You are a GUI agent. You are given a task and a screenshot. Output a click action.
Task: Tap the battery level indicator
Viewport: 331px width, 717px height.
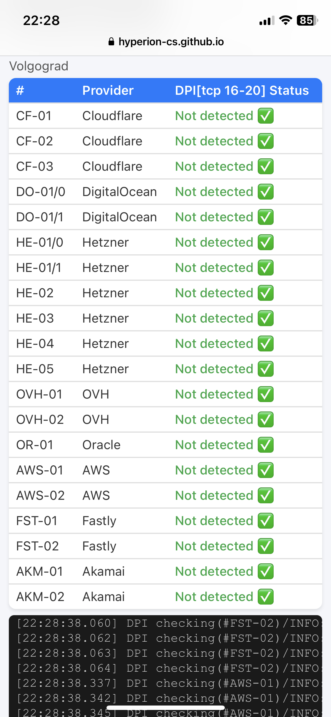[307, 20]
